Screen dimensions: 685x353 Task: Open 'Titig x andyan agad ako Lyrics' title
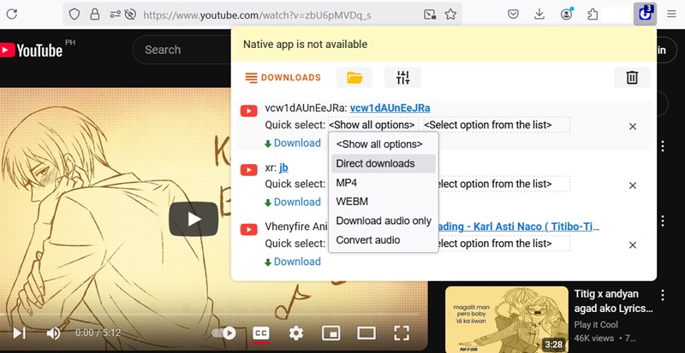pos(613,301)
